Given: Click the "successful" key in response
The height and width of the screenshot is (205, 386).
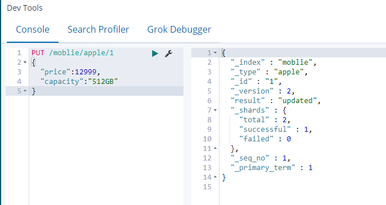Looking at the screenshot, I should point(265,130).
